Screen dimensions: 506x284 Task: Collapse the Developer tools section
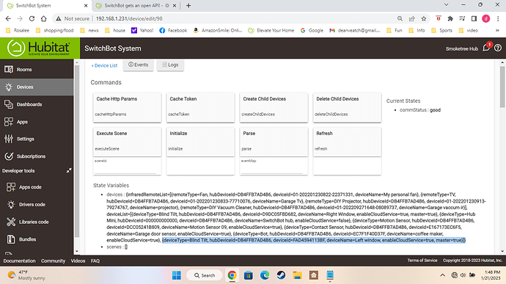(69, 170)
